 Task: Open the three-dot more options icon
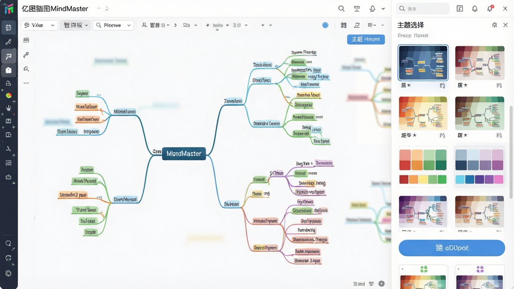tap(26, 83)
